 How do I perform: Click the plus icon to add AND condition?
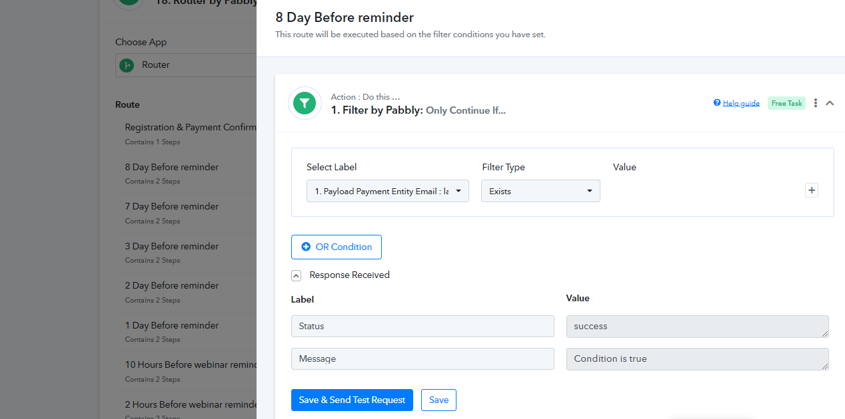point(812,191)
